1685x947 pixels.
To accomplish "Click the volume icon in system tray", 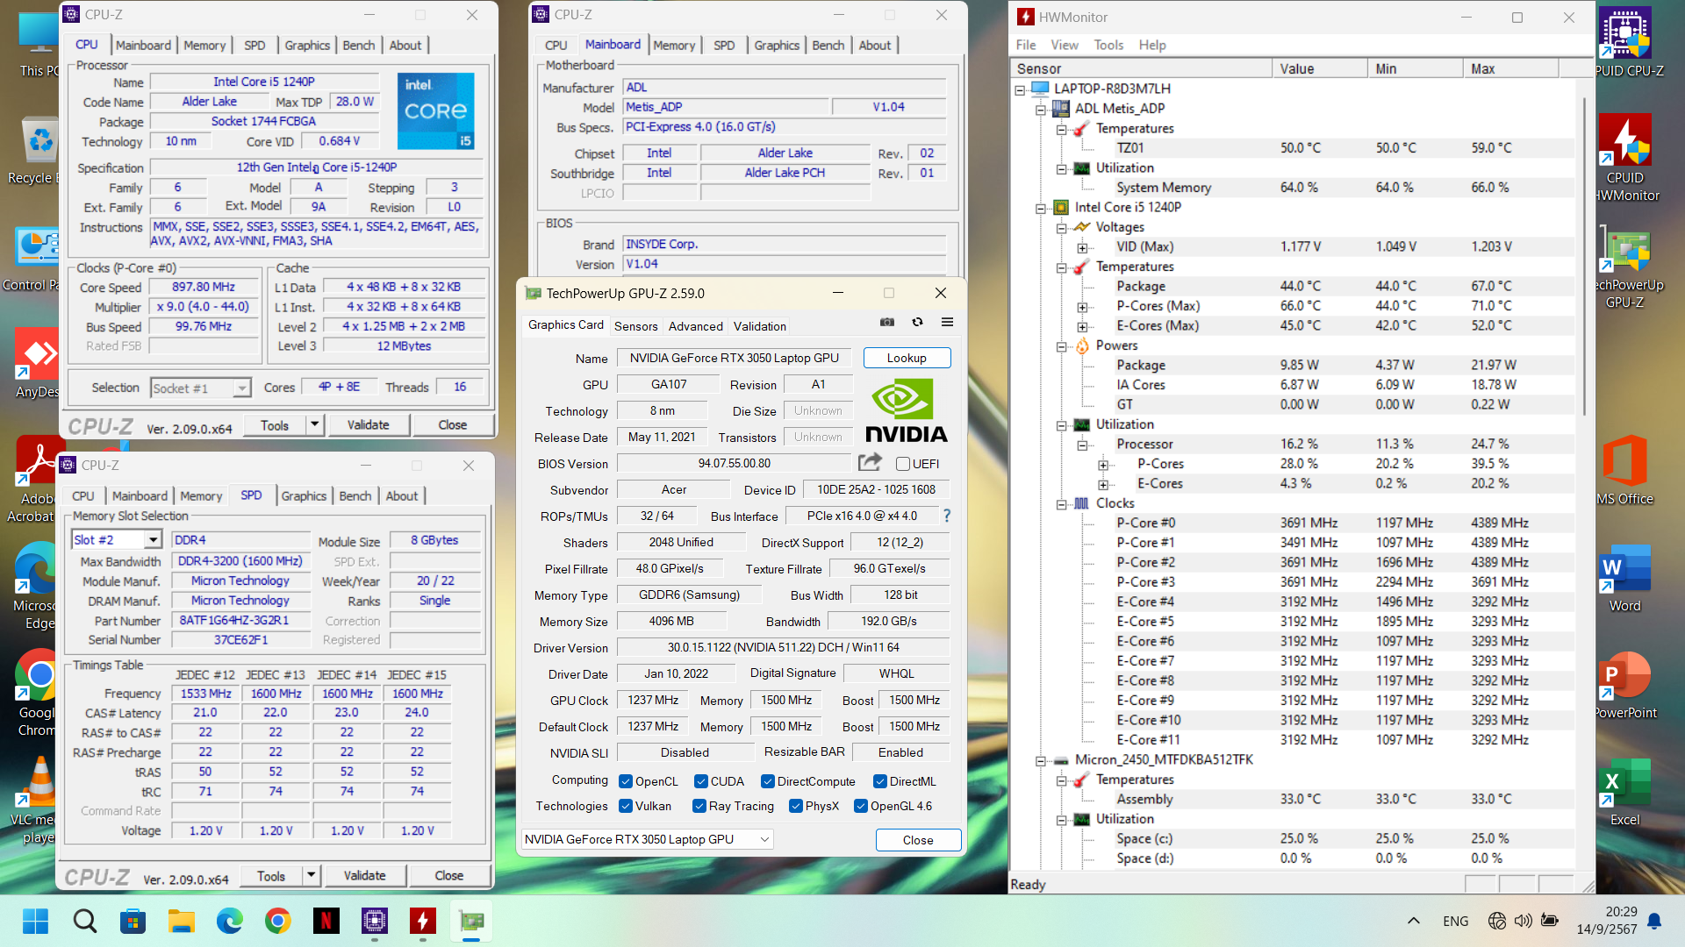I will point(1523,921).
